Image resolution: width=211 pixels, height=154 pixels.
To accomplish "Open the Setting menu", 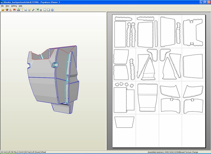I will tap(14, 6).
